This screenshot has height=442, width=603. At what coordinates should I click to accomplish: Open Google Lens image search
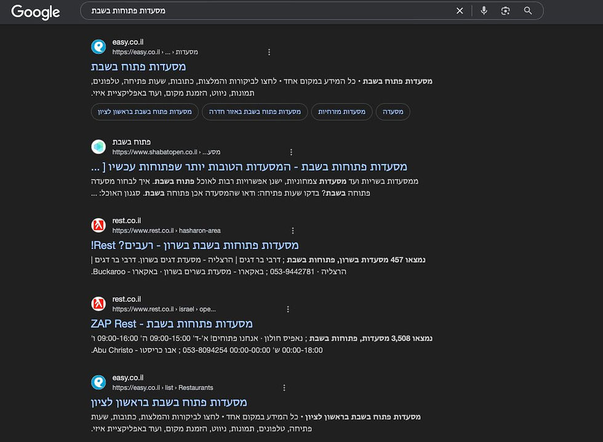[x=505, y=11]
